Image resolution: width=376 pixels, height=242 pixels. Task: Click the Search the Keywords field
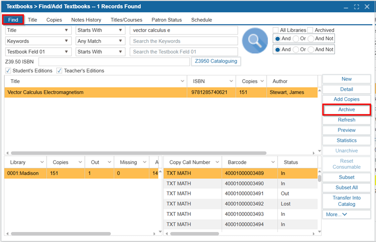(x=184, y=41)
